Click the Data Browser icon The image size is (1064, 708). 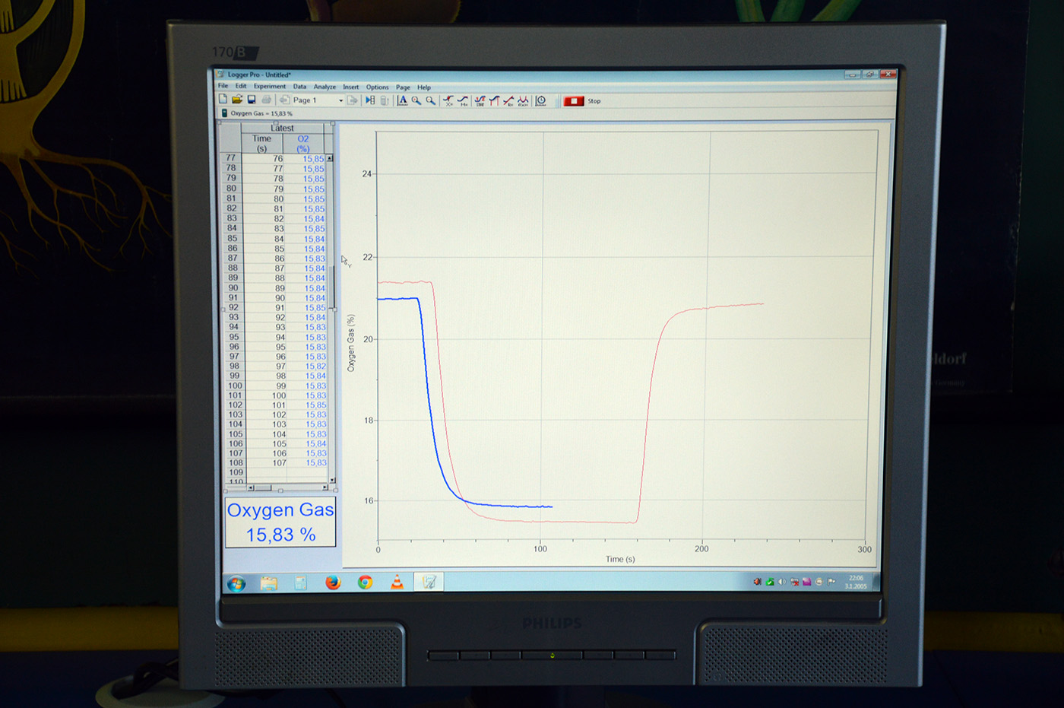coord(370,100)
